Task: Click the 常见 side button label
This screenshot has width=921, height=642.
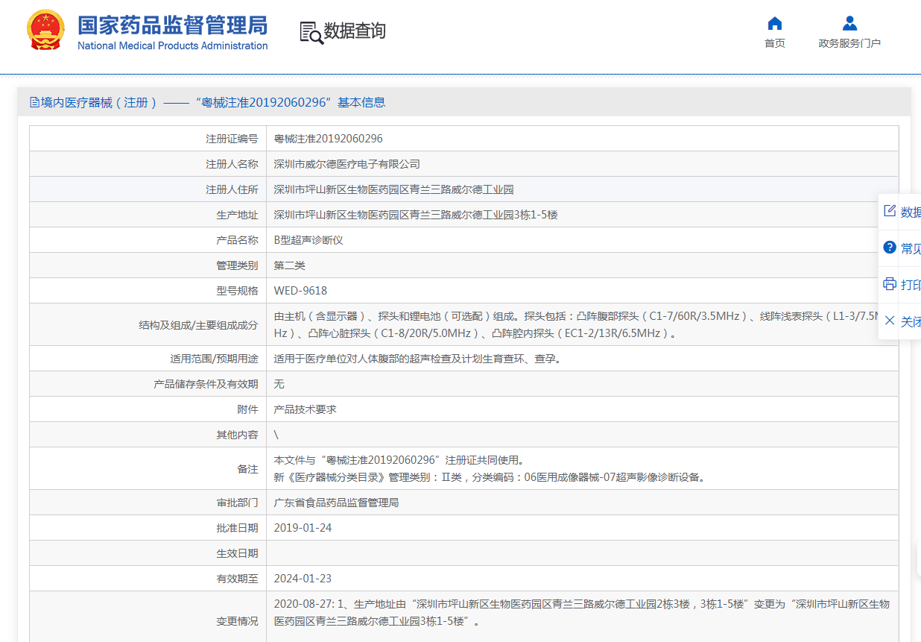Action: pos(911,248)
